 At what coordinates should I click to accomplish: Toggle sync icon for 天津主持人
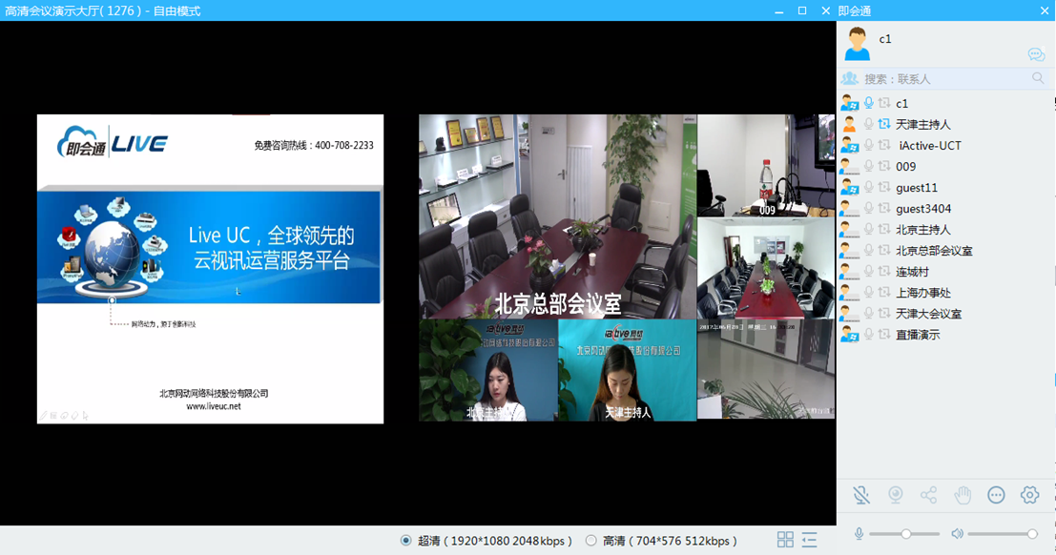[x=884, y=124]
